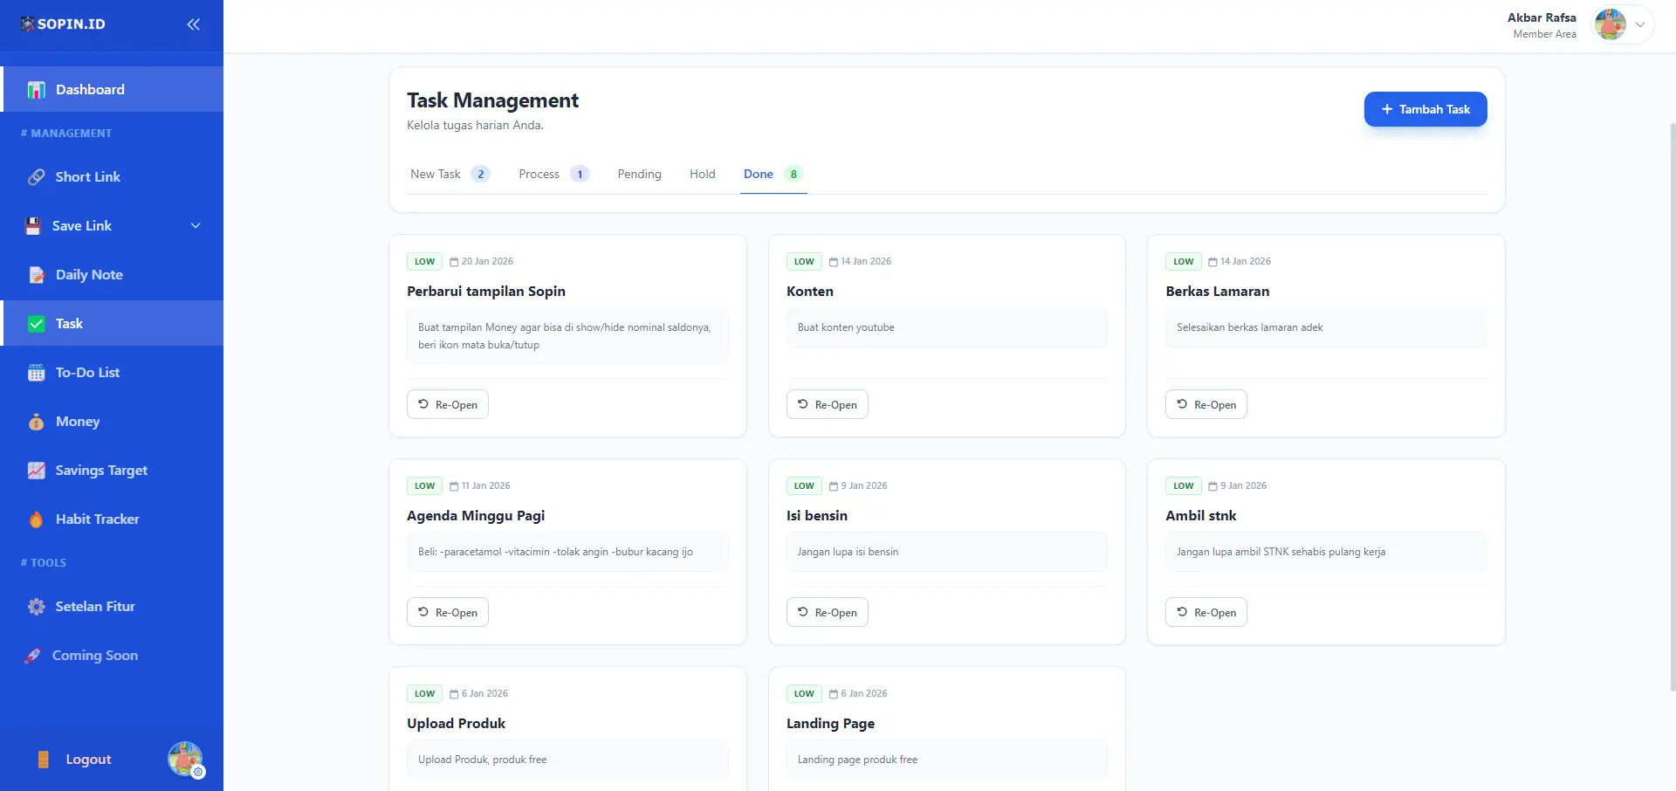Click 'Buat konten youtube' description text

click(x=846, y=328)
